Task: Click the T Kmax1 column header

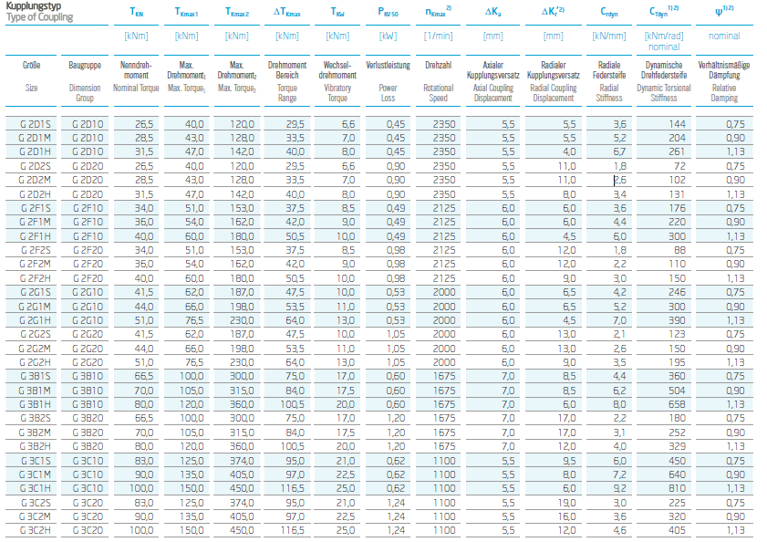Action: point(184,11)
